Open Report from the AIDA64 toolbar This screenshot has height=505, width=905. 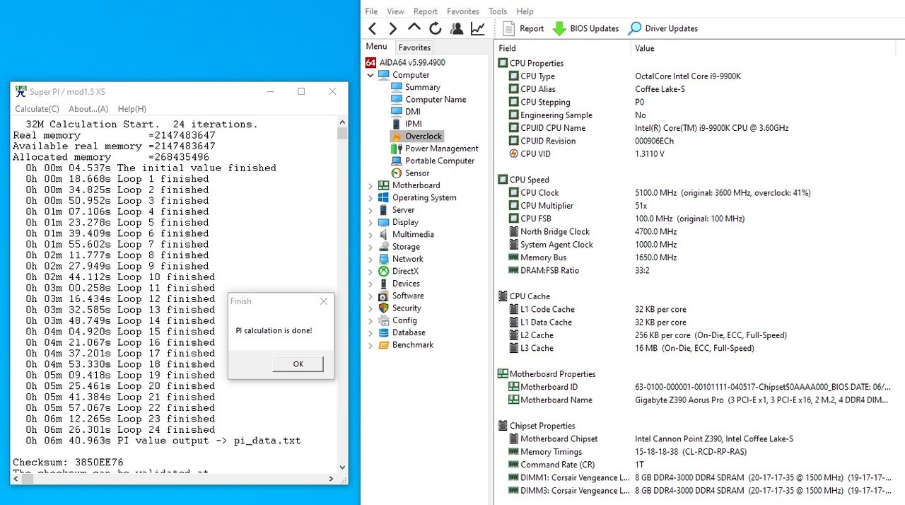tap(523, 28)
